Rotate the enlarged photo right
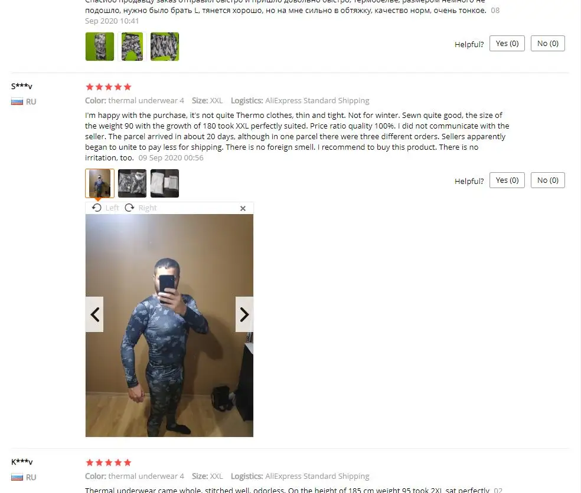Screen dimensions: 581x493 coord(141,208)
